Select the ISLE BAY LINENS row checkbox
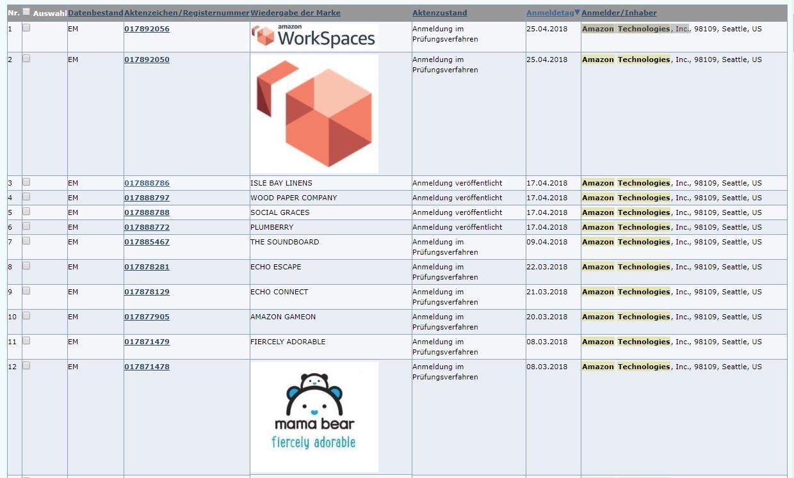Viewport: 794px width, 478px height. (26, 182)
